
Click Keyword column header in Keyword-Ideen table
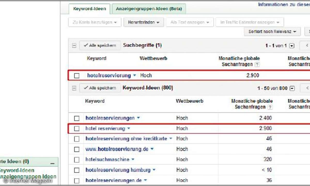(x=95, y=101)
